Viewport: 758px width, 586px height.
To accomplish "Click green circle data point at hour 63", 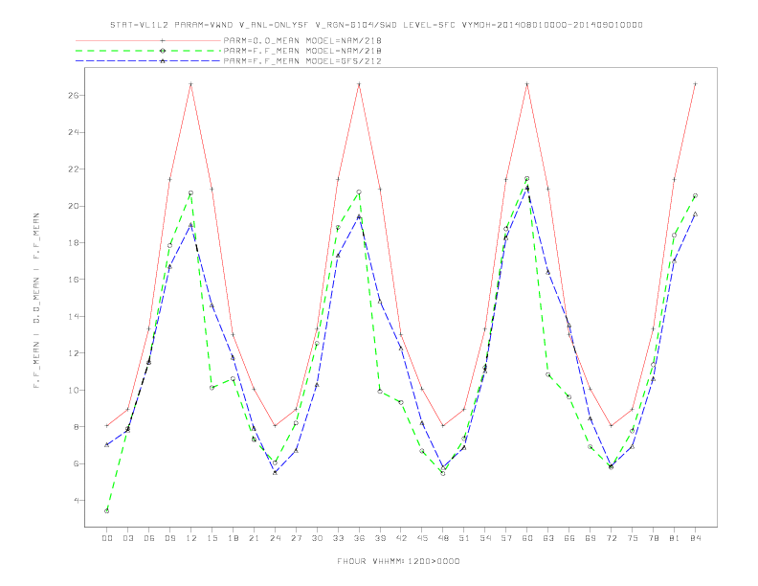I will click(548, 374).
